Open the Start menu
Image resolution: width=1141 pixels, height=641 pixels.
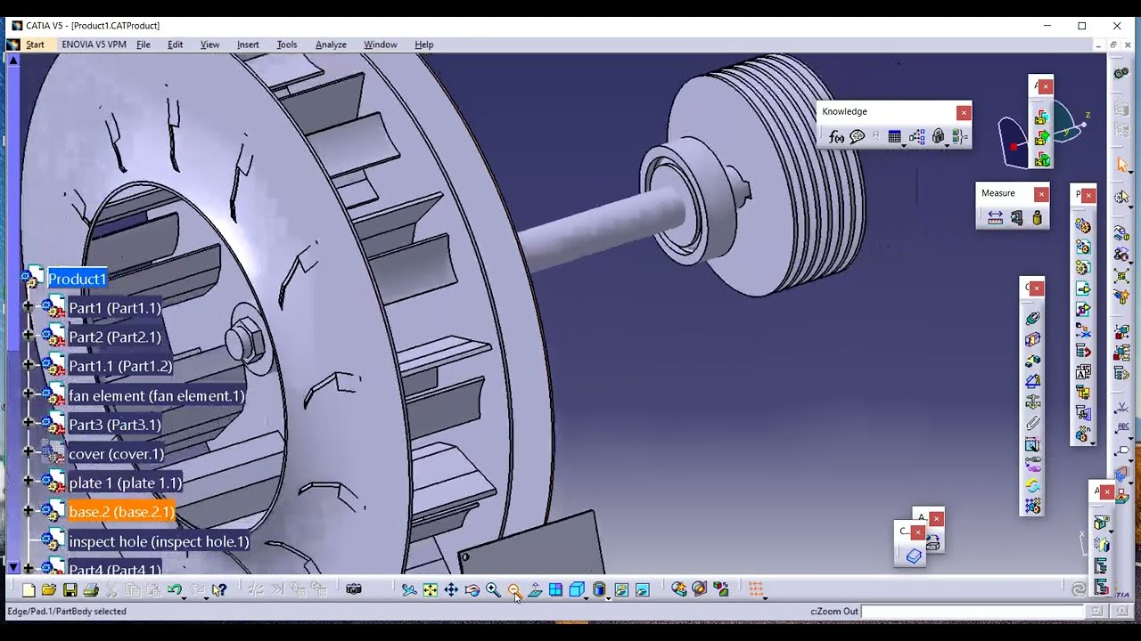point(35,45)
